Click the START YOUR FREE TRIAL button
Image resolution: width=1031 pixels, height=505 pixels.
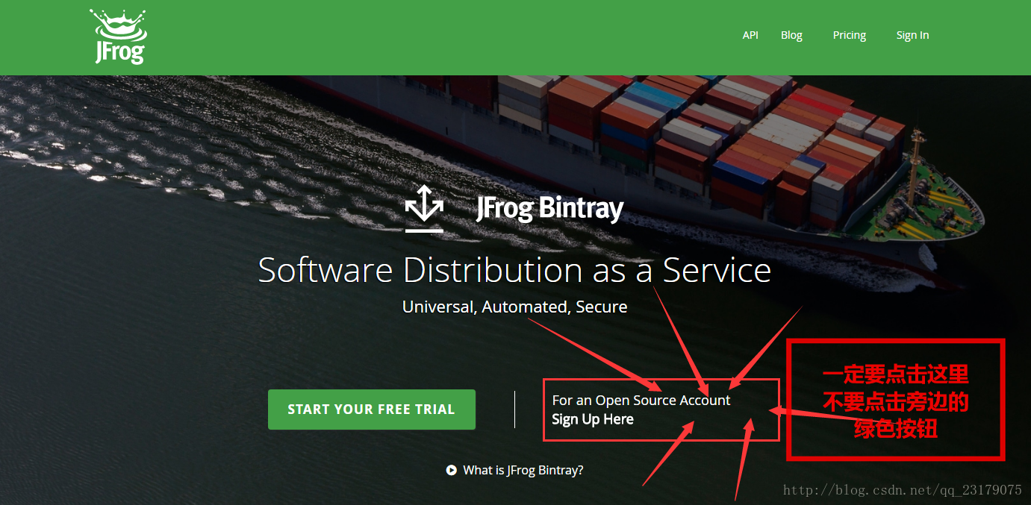tap(372, 410)
